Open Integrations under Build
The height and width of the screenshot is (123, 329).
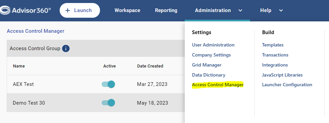275,65
